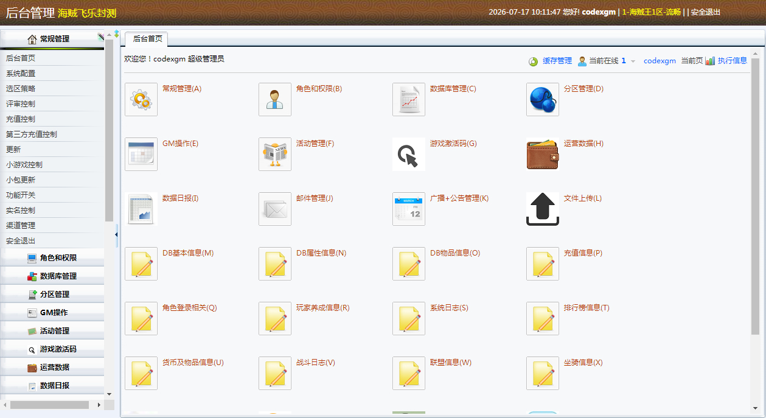Open the GM操作(E) calendar icon
The width and height of the screenshot is (766, 418).
point(141,154)
